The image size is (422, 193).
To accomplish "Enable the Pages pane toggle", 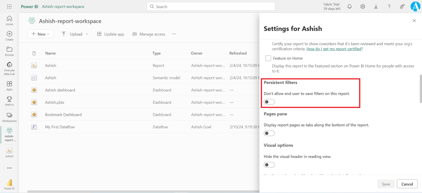I will pos(269,133).
